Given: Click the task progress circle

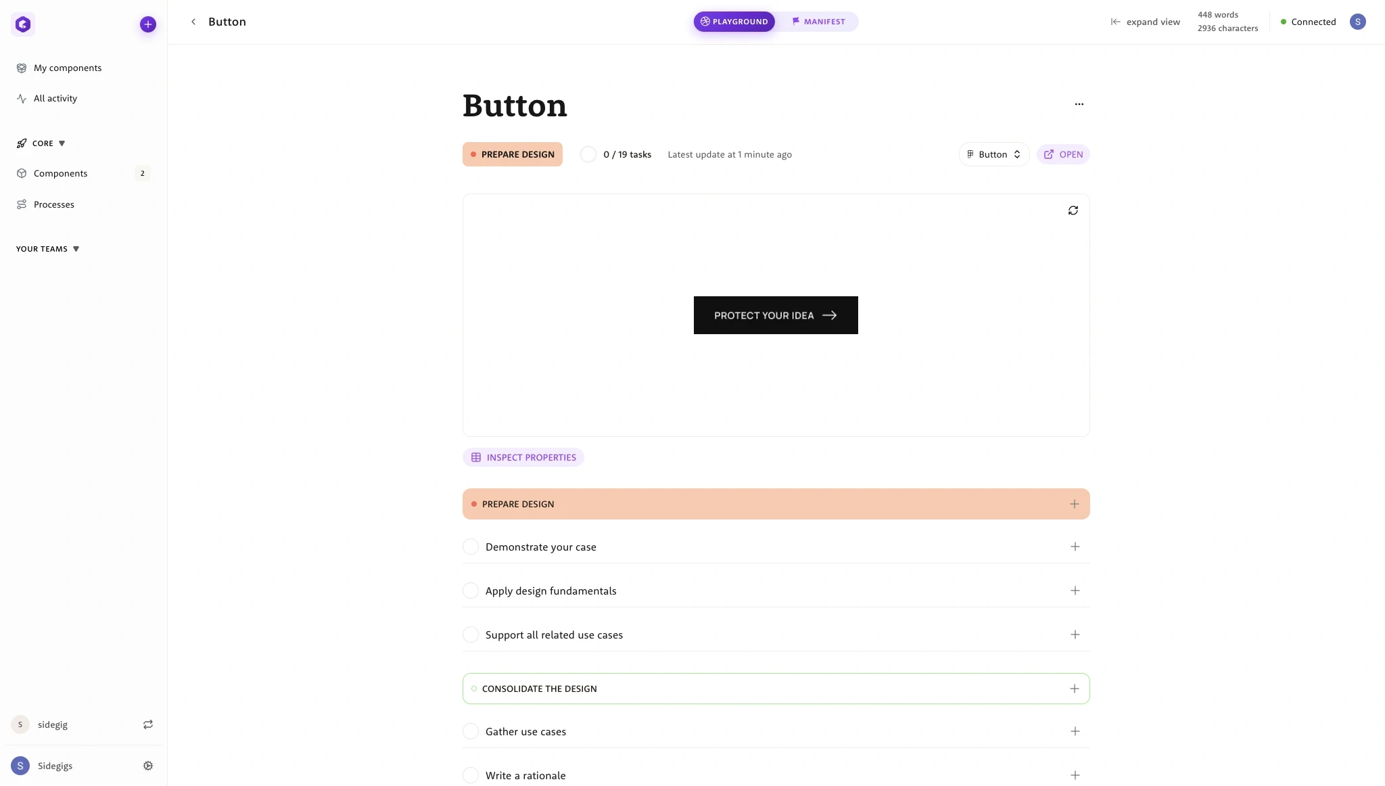Looking at the screenshot, I should click(x=588, y=154).
